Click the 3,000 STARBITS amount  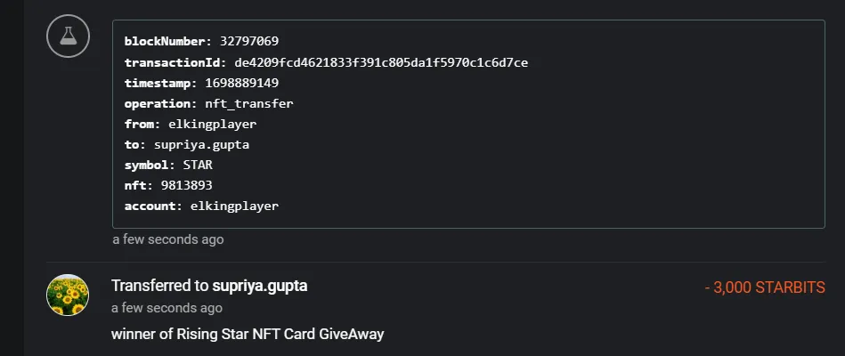[x=765, y=287]
